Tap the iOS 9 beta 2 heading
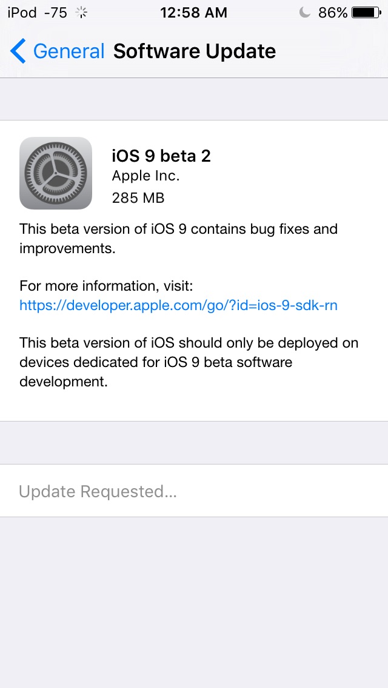The width and height of the screenshot is (388, 688). tap(162, 156)
